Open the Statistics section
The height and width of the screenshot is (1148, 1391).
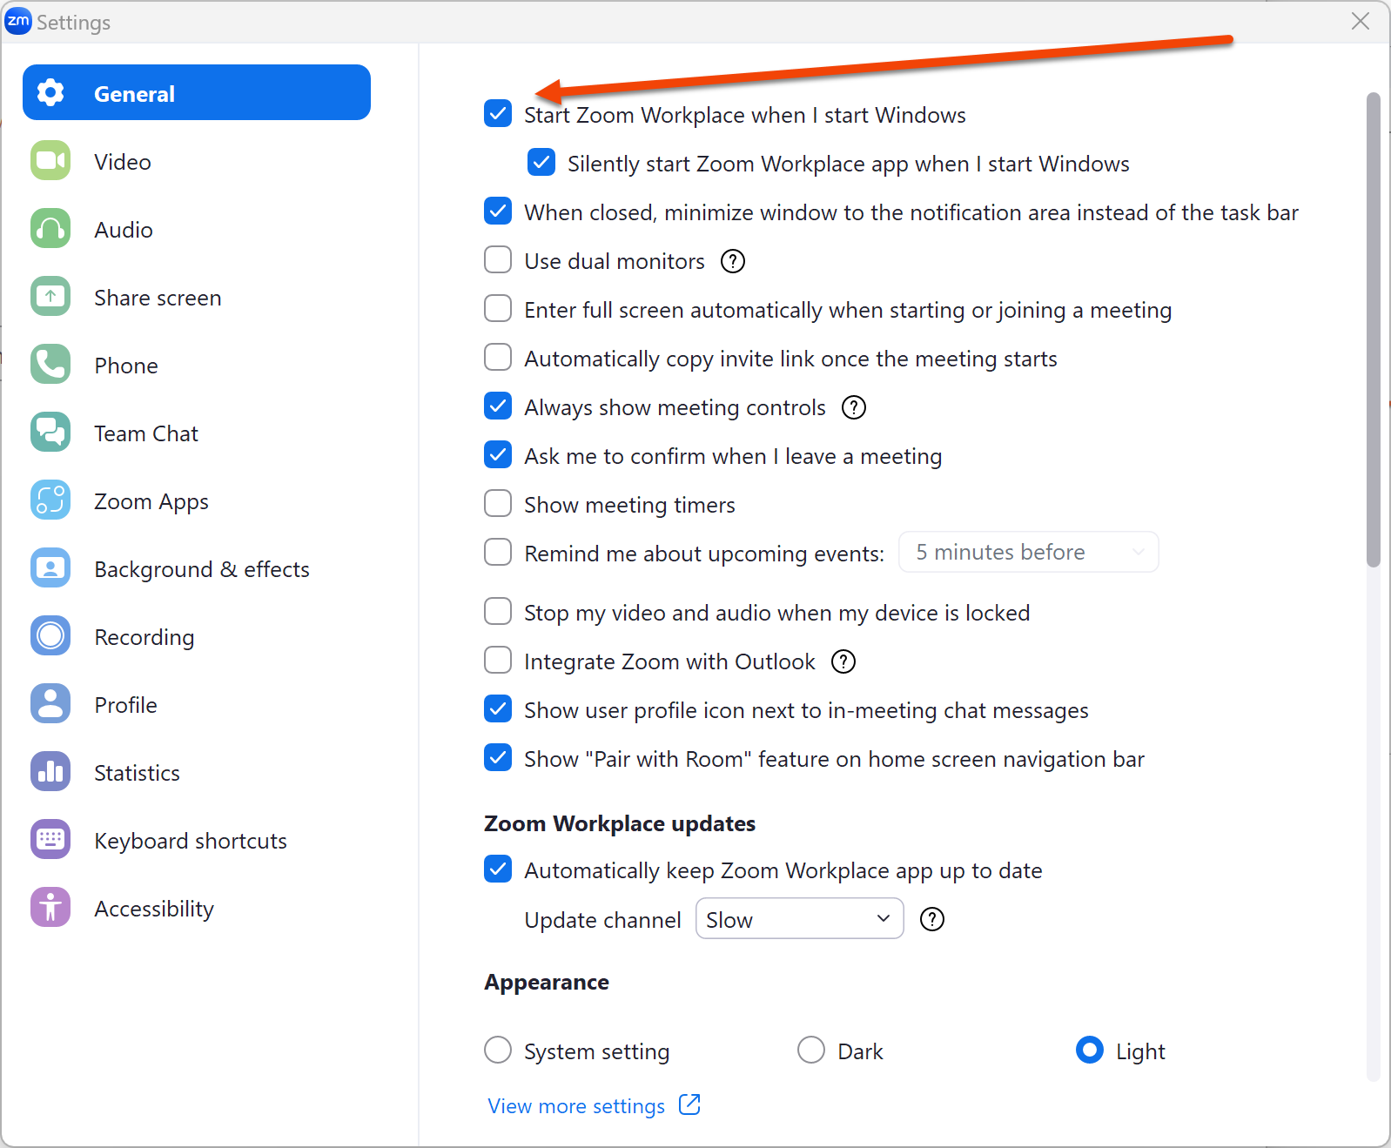(x=137, y=772)
